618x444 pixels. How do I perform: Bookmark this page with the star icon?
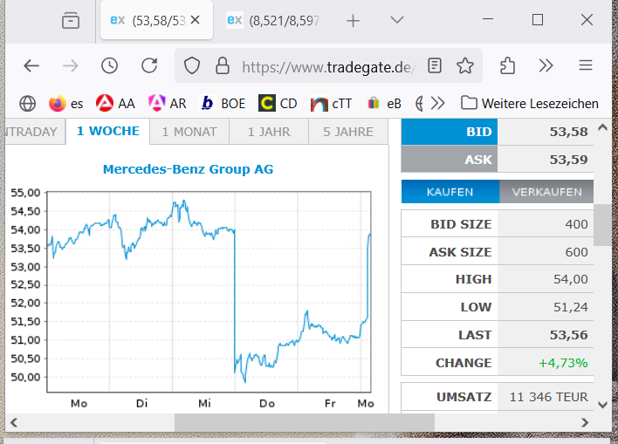tap(465, 65)
